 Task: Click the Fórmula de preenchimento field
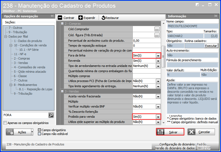192,65
